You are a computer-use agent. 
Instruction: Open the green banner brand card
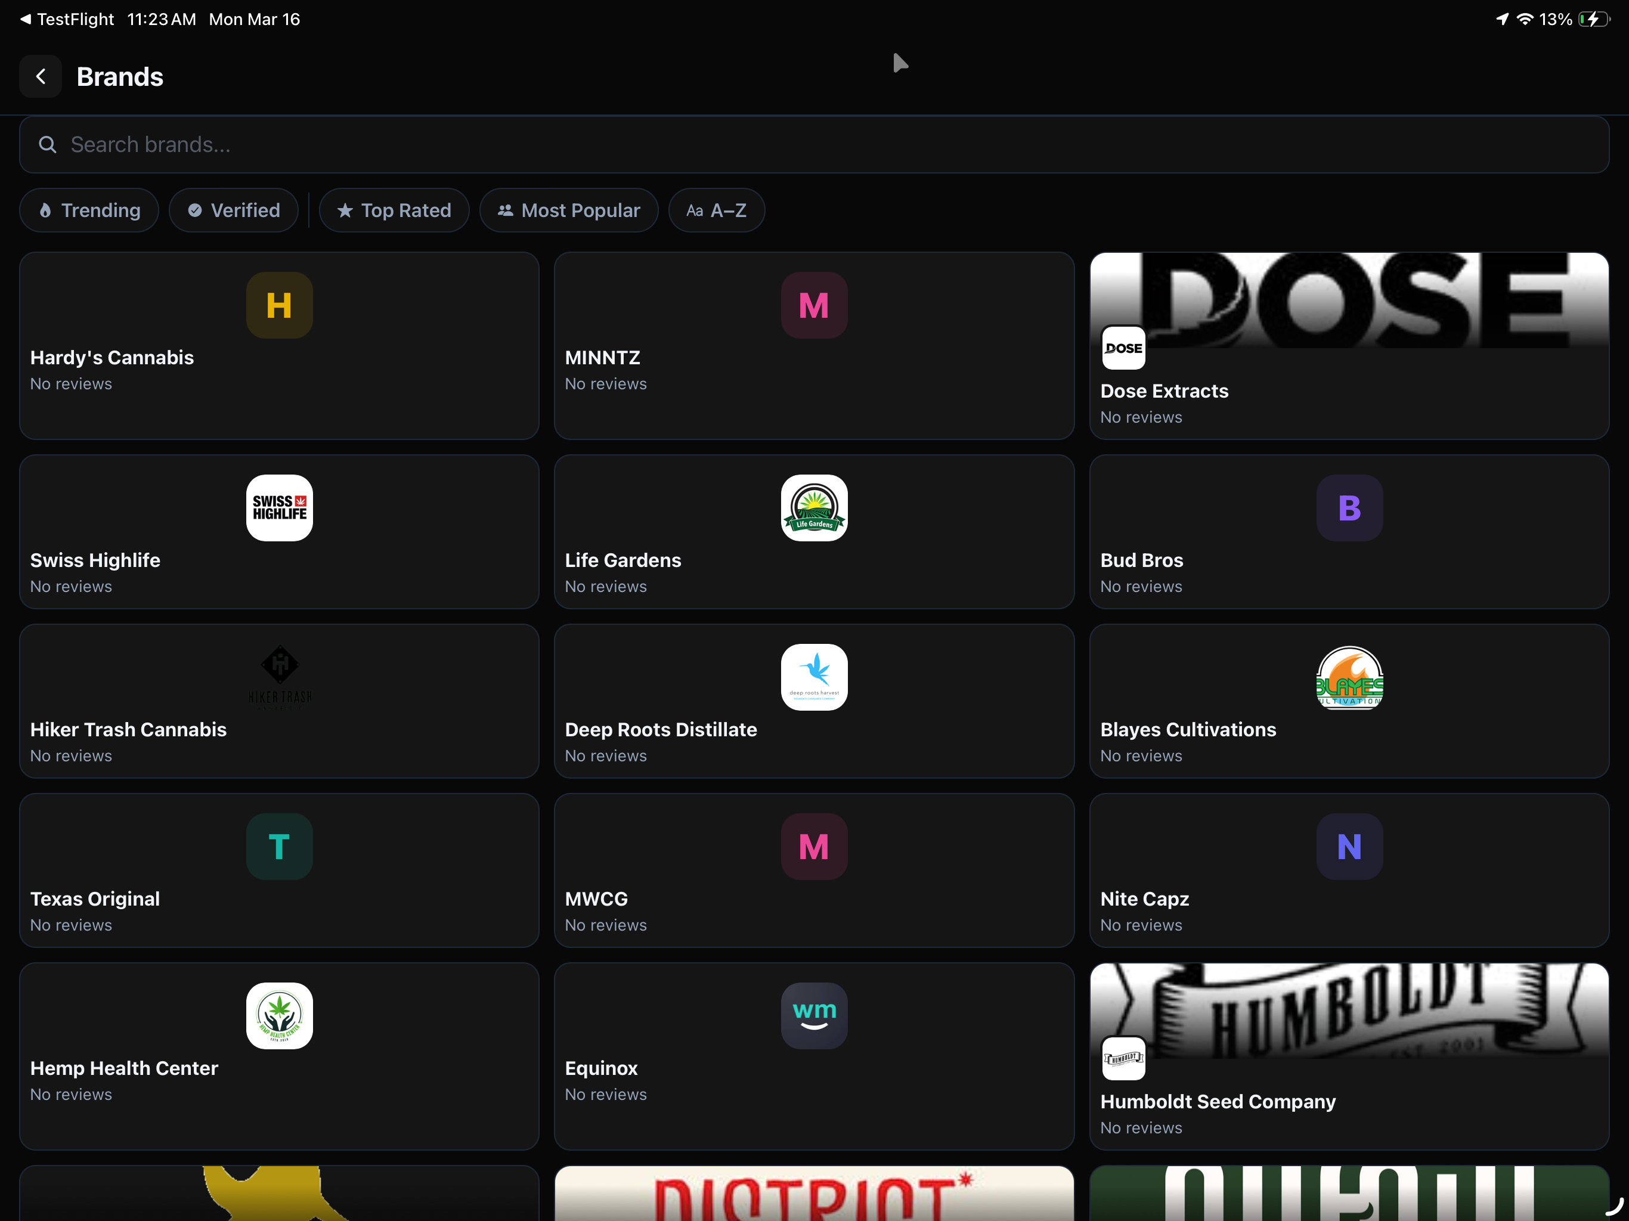point(1349,1193)
